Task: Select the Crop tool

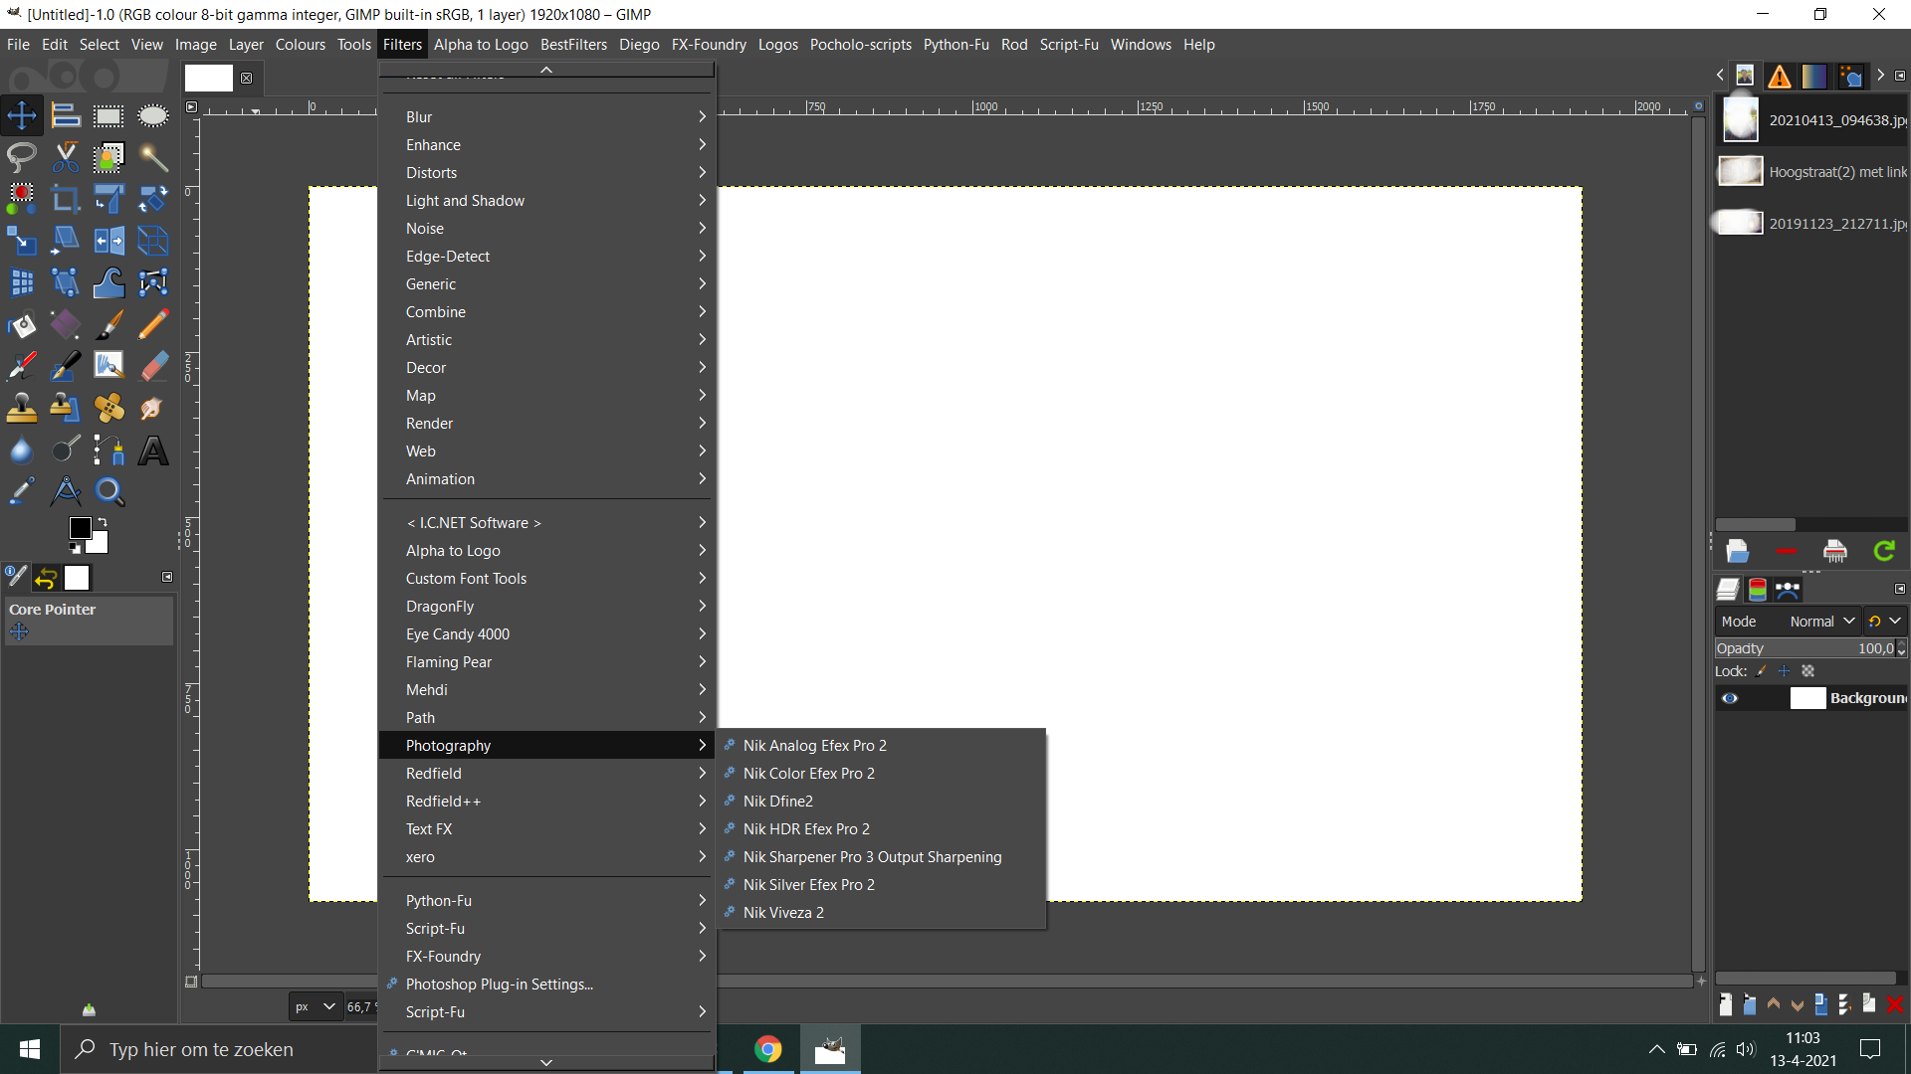Action: point(66,199)
